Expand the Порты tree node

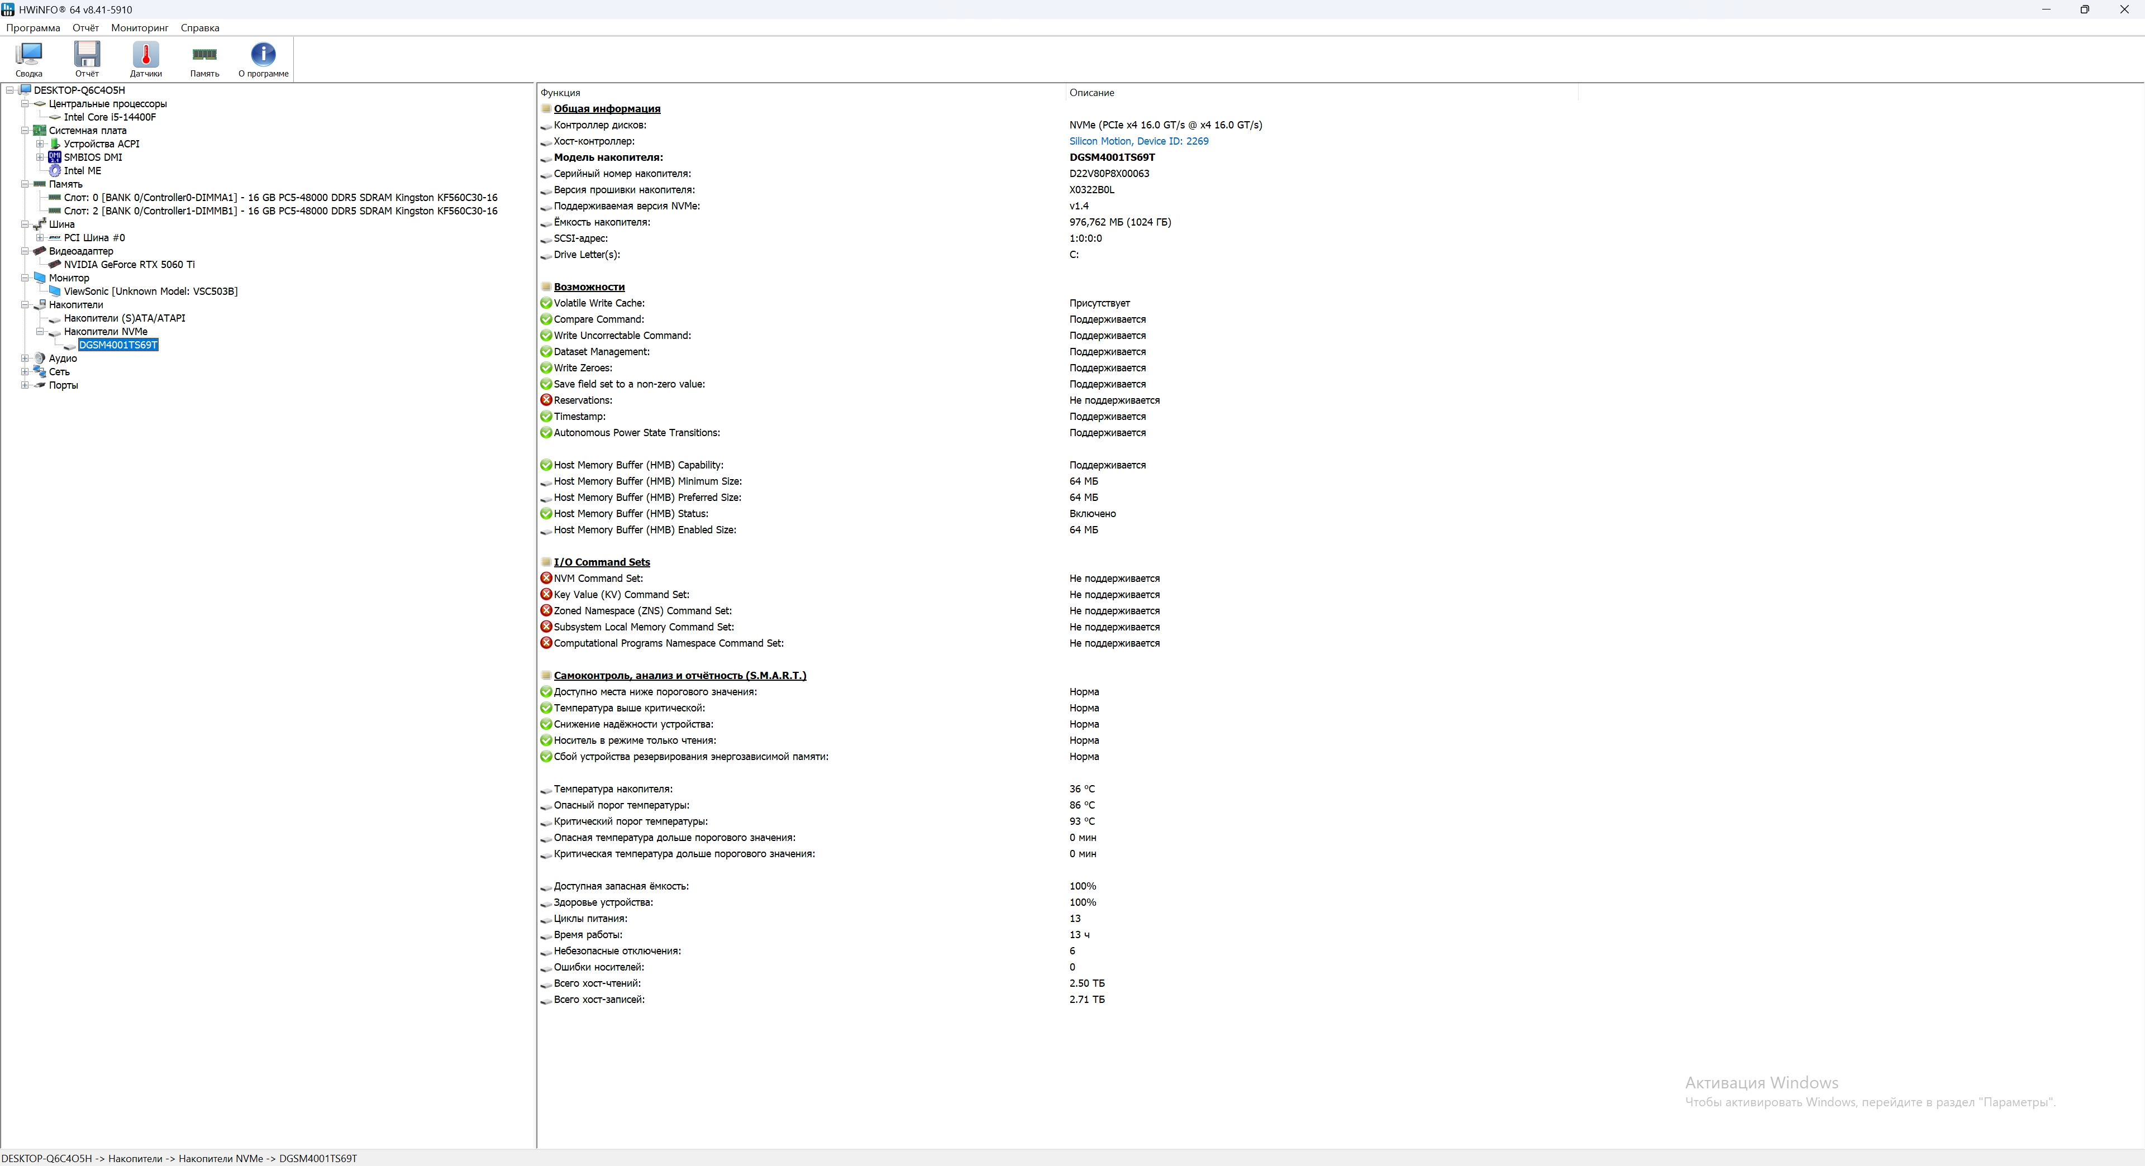pyautogui.click(x=25, y=385)
